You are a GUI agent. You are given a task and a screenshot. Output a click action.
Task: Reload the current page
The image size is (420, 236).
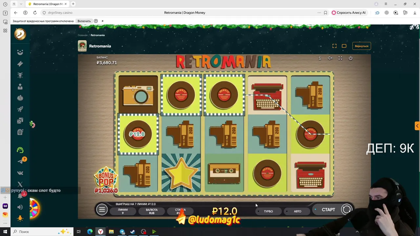click(x=35, y=12)
